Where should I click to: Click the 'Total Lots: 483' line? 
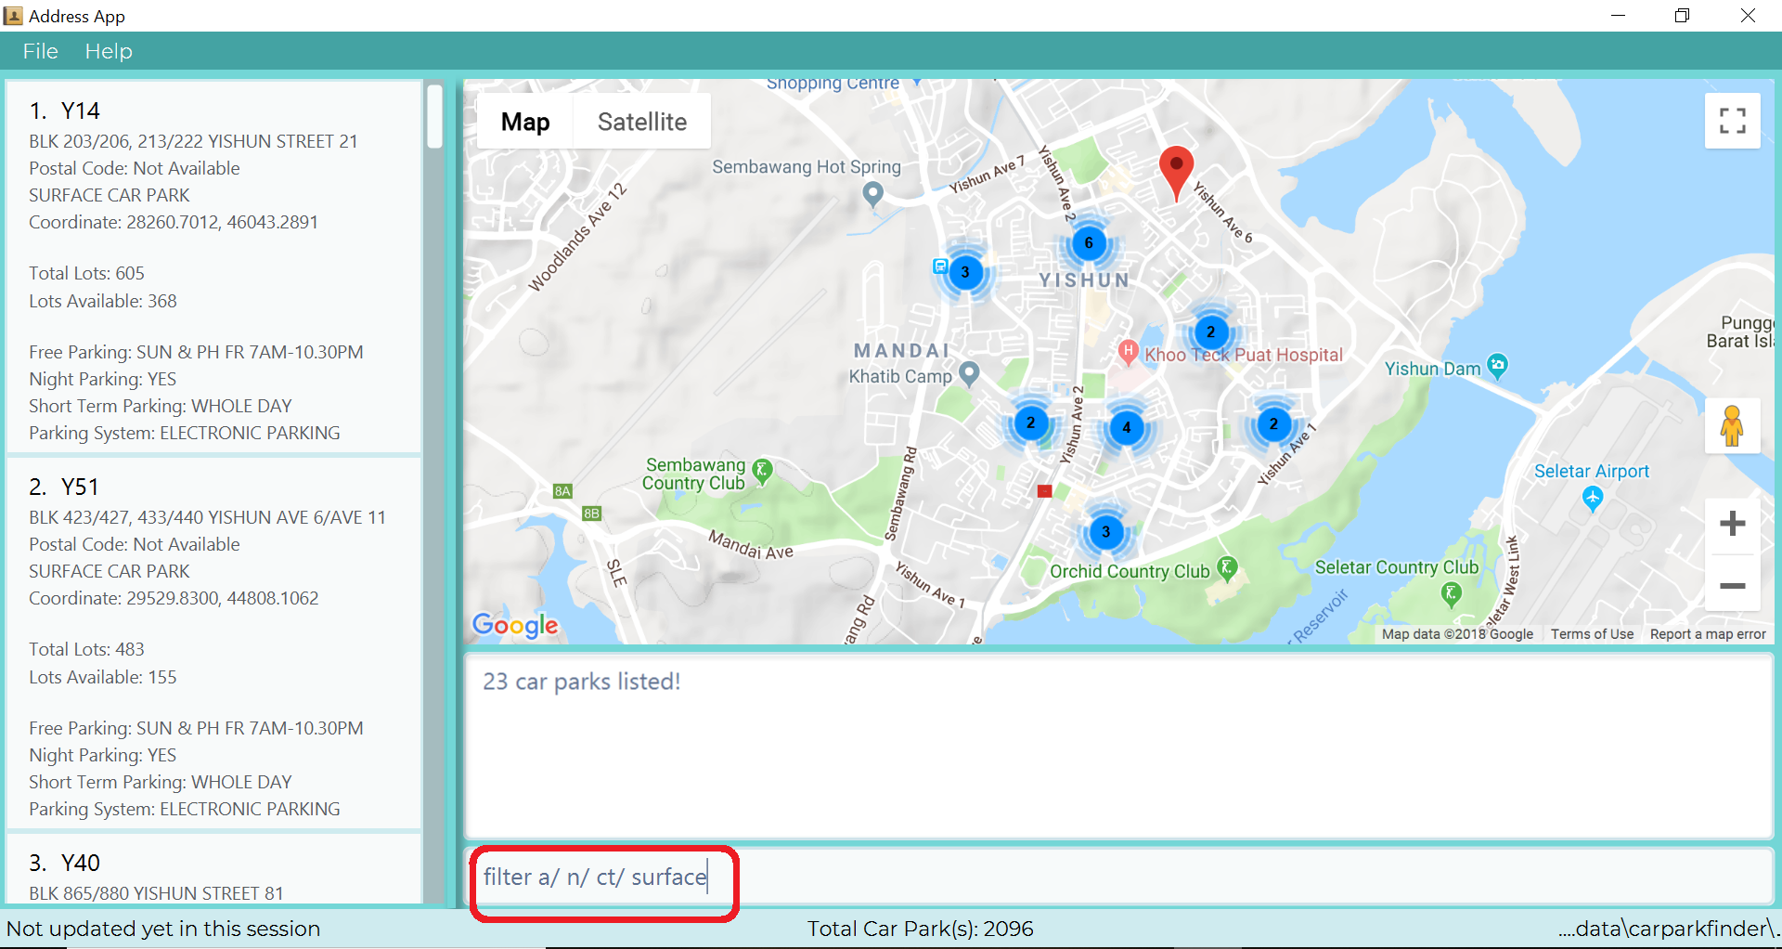click(87, 649)
